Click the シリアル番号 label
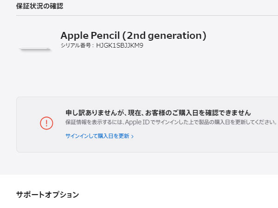 (x=76, y=46)
